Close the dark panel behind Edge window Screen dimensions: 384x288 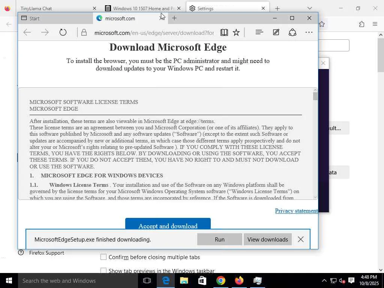pos(323,63)
